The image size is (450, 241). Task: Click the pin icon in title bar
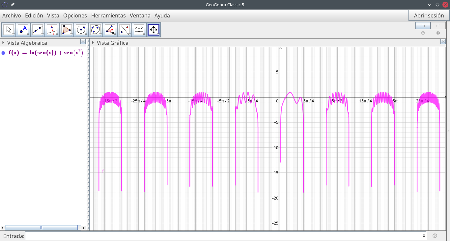13,5
